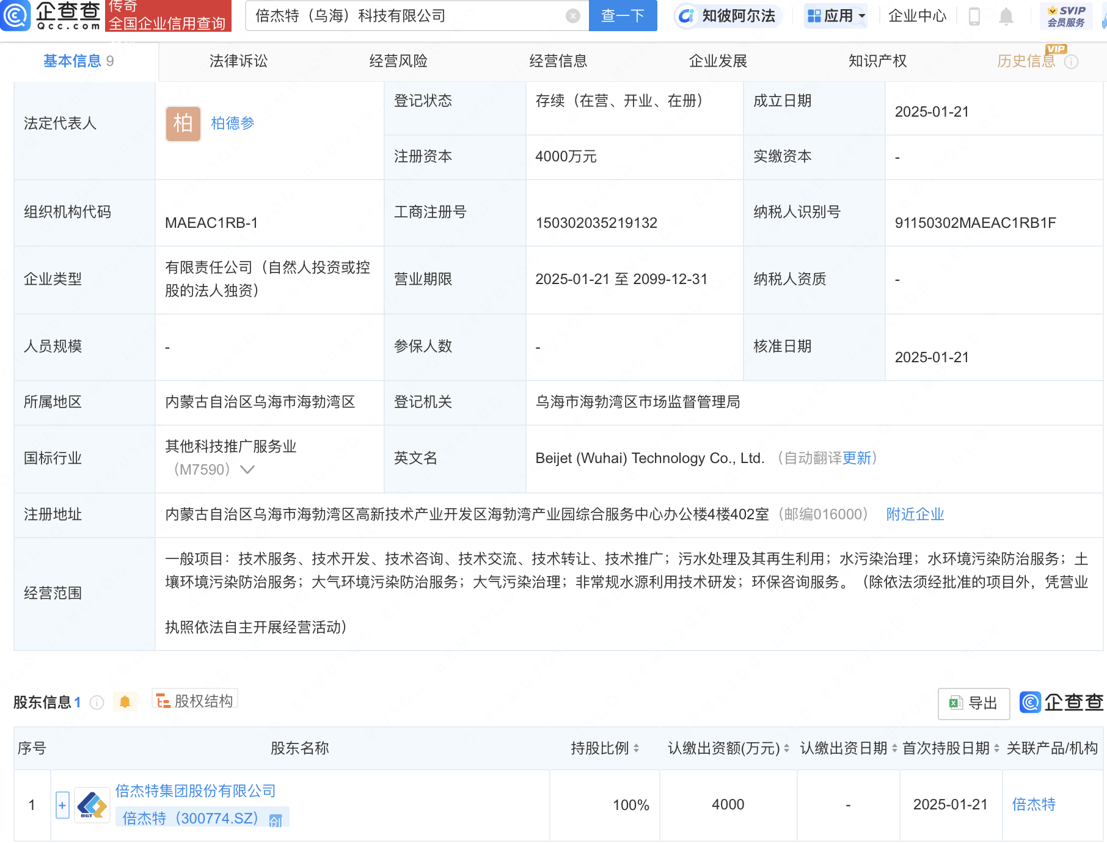
Task: Open 倍杰特集团股份有限公司 link
Action: point(195,791)
